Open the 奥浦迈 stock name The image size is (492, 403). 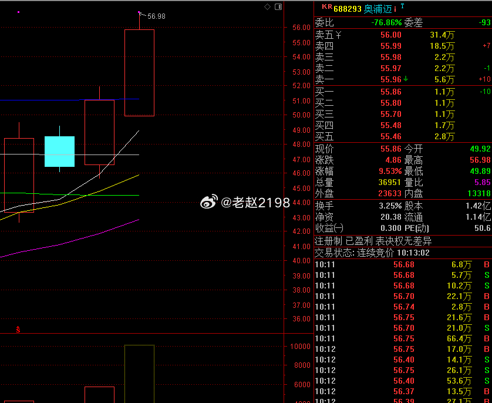coord(378,9)
